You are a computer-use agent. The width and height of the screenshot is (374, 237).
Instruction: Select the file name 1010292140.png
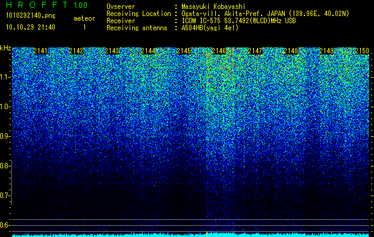(31, 16)
